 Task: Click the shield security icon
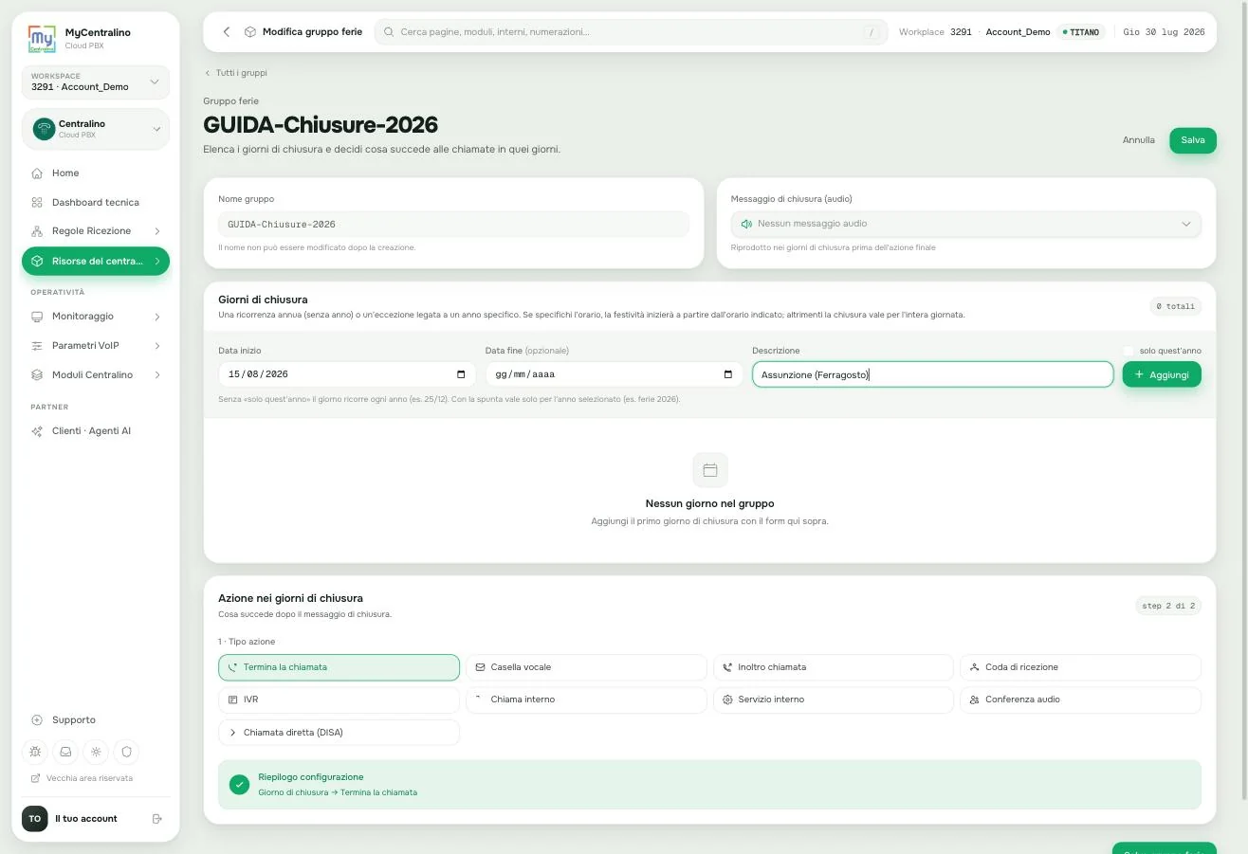pos(126,752)
